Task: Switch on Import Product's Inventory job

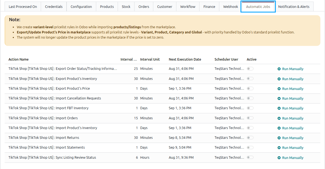Action: pos(250,128)
